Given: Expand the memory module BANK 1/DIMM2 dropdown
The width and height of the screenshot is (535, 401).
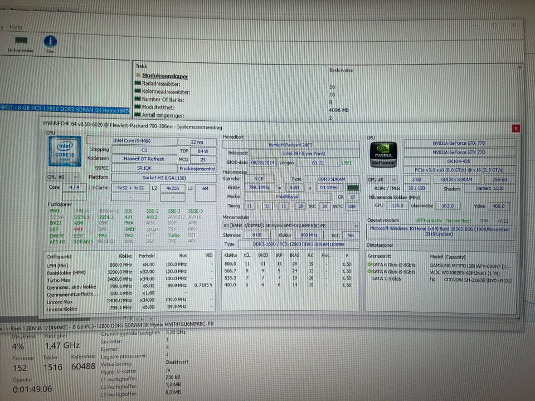Looking at the screenshot, I should pos(356,226).
